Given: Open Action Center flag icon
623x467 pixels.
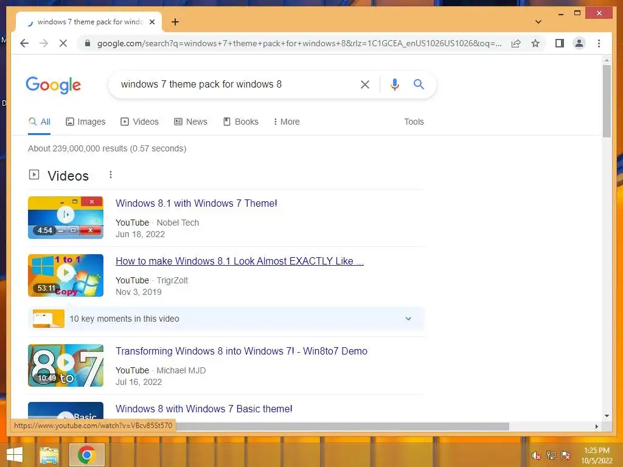Looking at the screenshot, I should 566,455.
